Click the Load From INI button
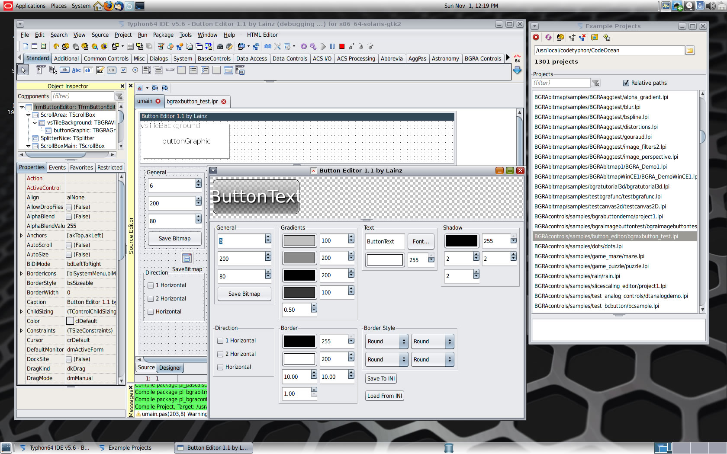 click(x=385, y=396)
